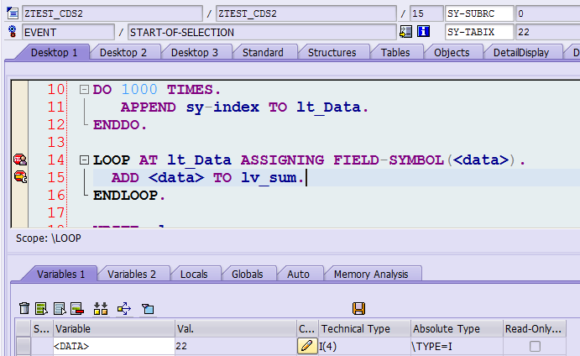
Task: Click the row selector button for <DATA>
Action: [24, 347]
